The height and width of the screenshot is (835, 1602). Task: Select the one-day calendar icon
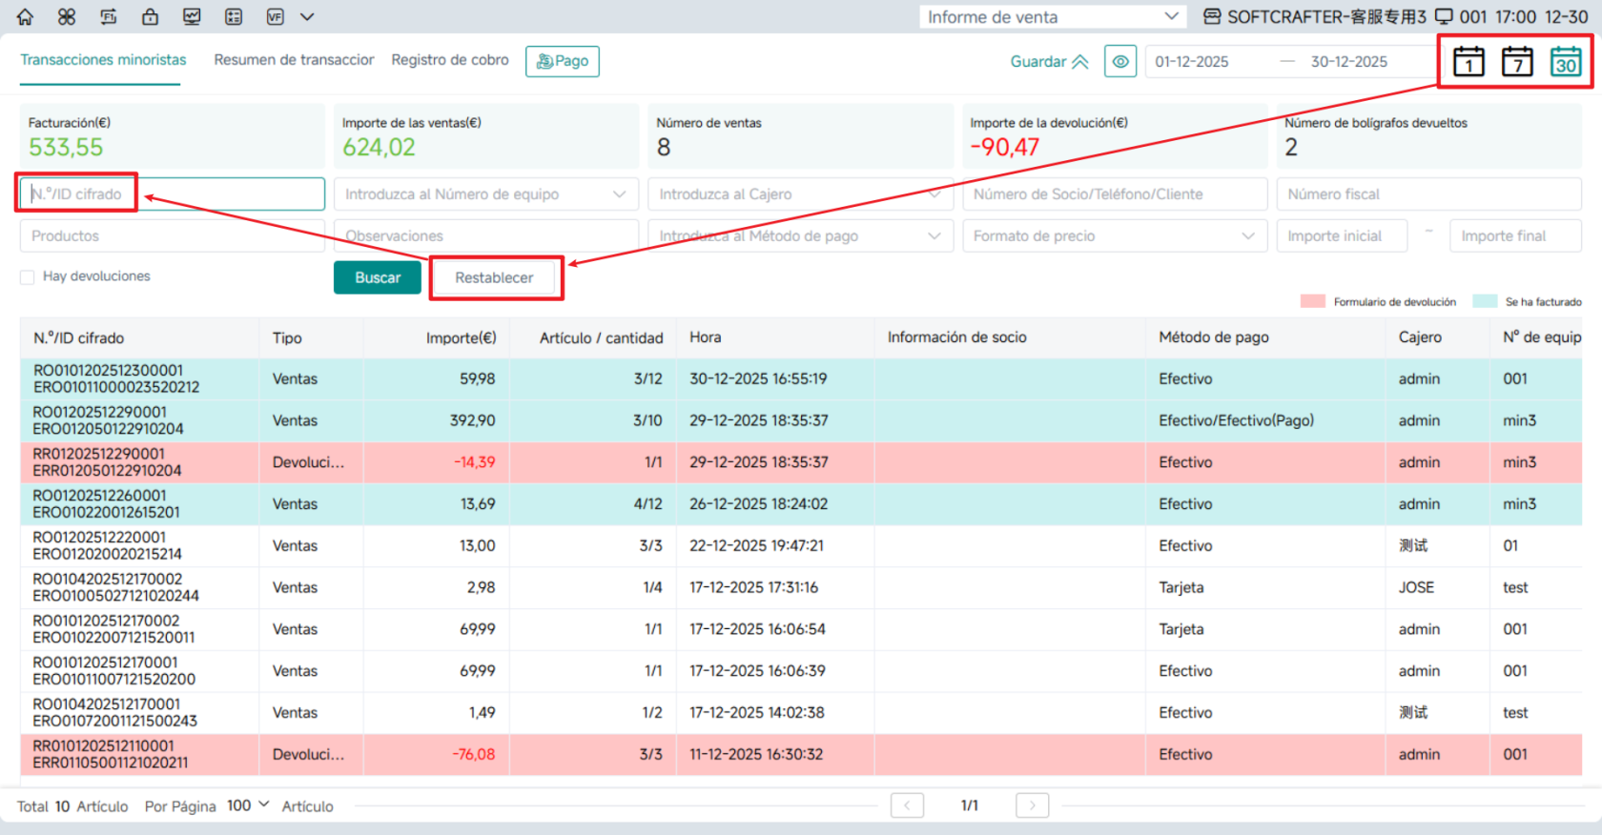point(1468,62)
